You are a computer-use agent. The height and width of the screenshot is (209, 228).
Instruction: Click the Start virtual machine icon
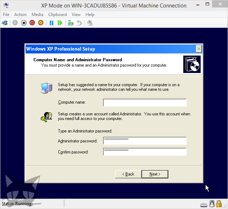[15, 23]
